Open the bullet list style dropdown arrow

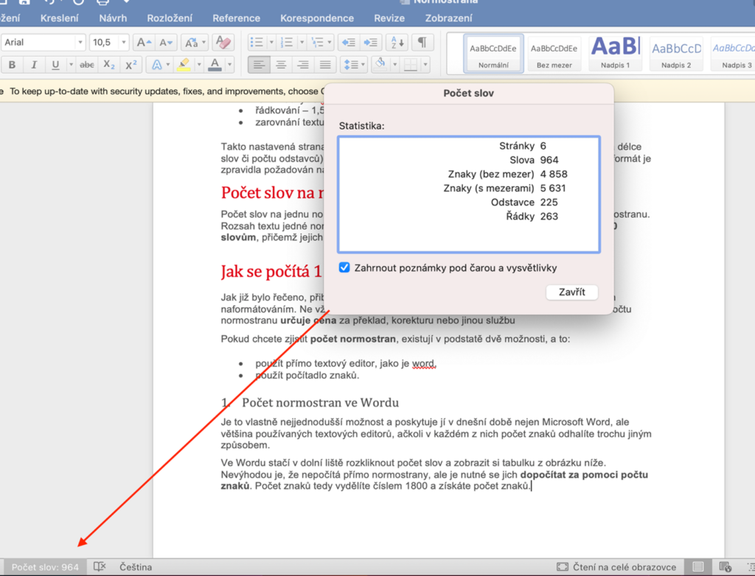(x=271, y=43)
